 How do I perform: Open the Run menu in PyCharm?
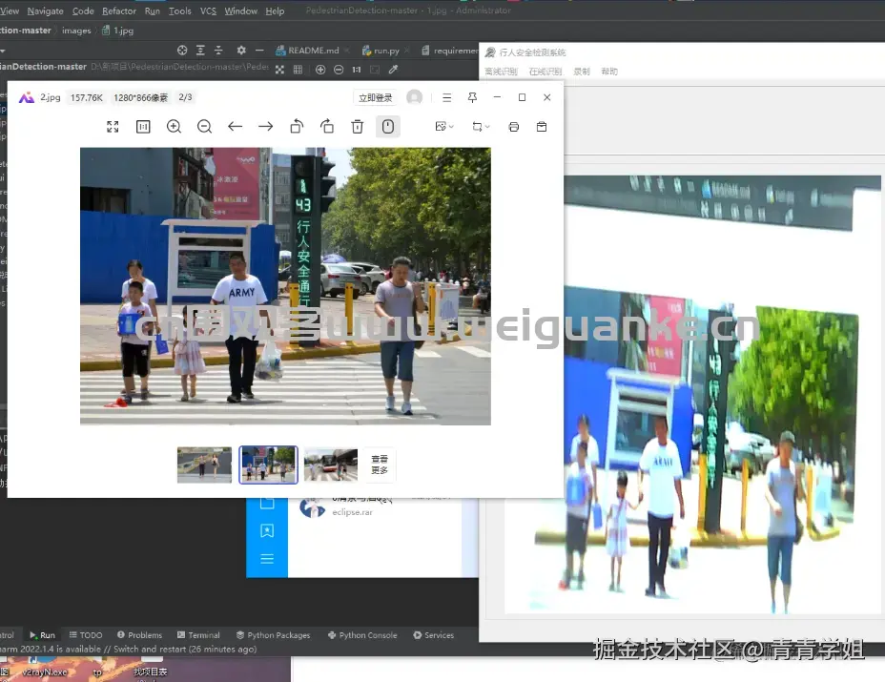tap(153, 10)
